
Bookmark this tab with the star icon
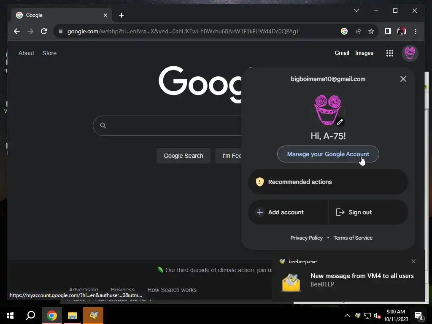[371, 31]
